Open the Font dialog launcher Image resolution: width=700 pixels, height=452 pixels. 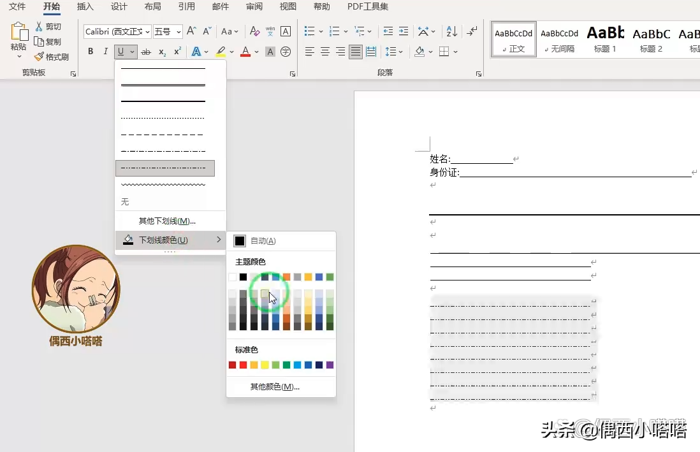coord(293,74)
